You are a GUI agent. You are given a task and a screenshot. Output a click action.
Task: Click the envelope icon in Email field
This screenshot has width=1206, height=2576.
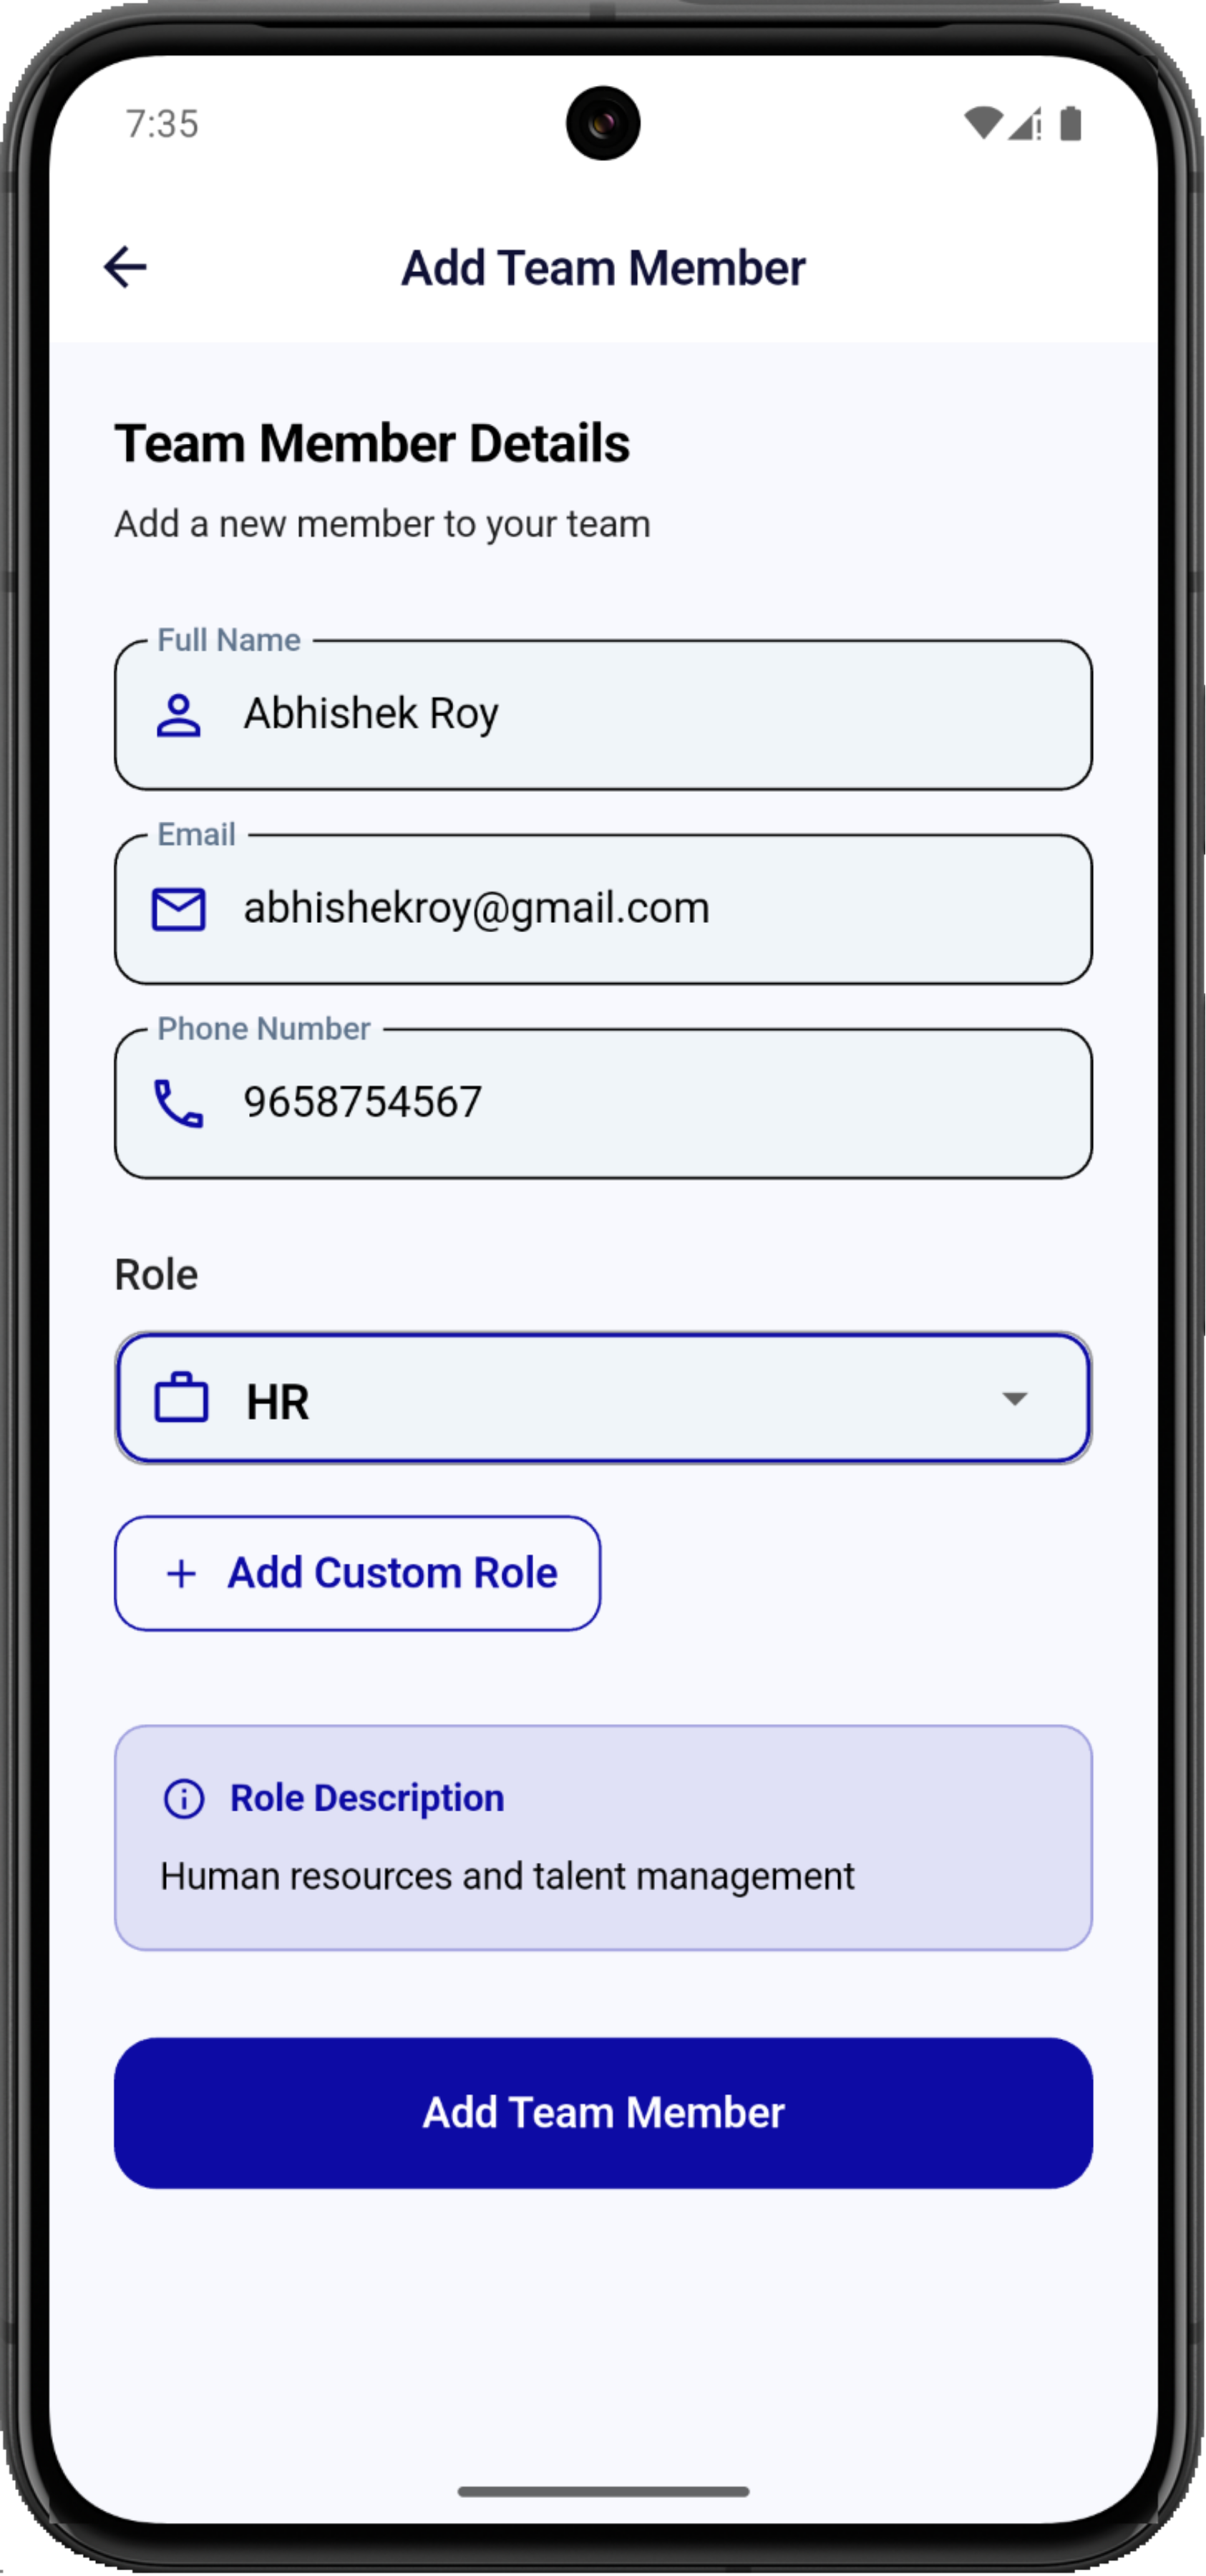(x=179, y=909)
